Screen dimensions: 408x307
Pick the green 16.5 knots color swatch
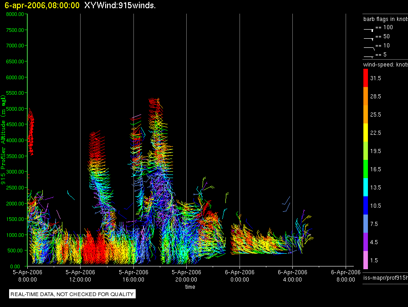point(365,169)
